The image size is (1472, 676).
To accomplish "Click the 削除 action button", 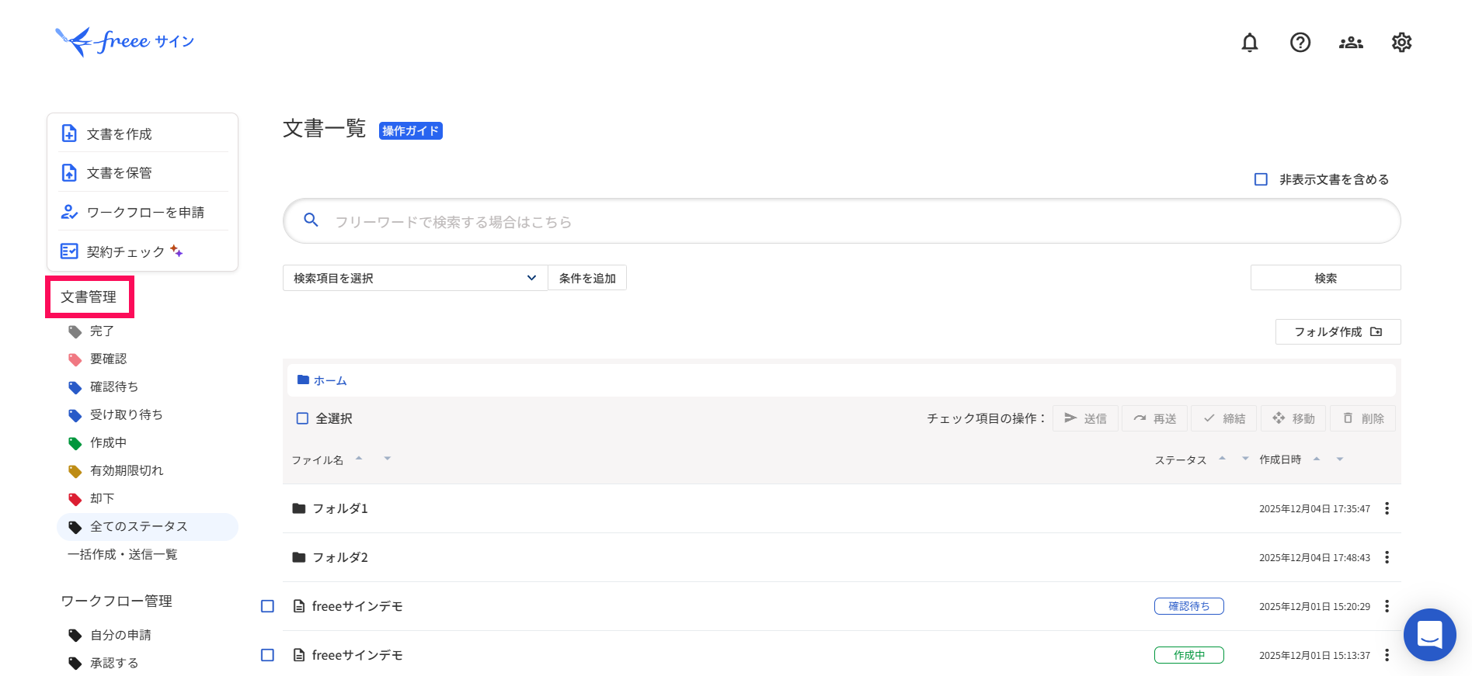I will 1362,418.
